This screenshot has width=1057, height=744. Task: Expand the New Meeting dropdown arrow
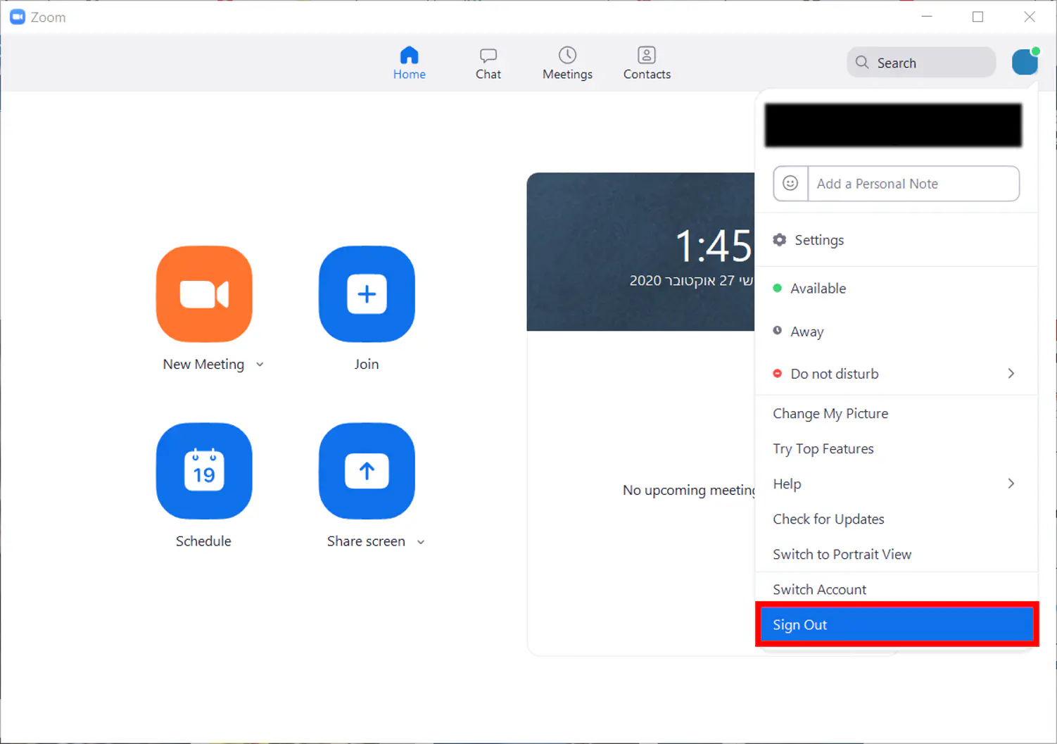click(260, 365)
